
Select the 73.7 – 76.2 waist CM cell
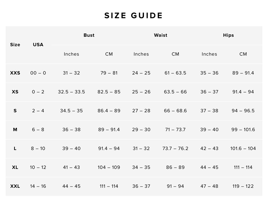[175, 148]
